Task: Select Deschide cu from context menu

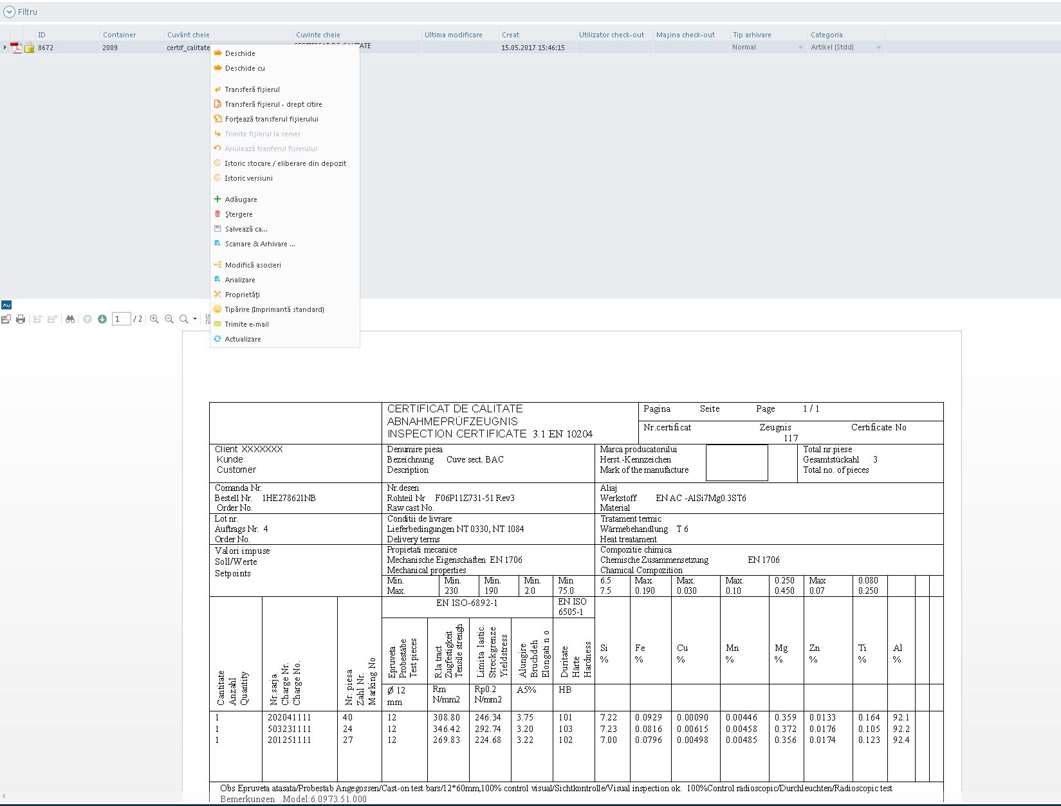Action: 244,68
